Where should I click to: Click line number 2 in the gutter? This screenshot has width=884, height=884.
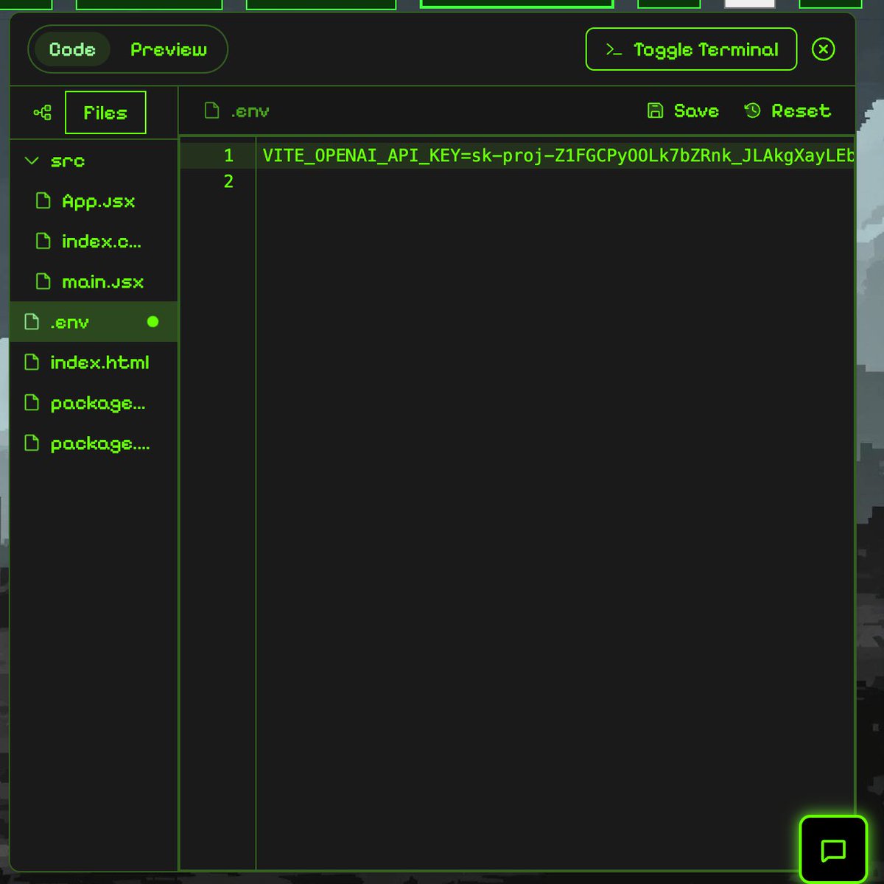(228, 181)
